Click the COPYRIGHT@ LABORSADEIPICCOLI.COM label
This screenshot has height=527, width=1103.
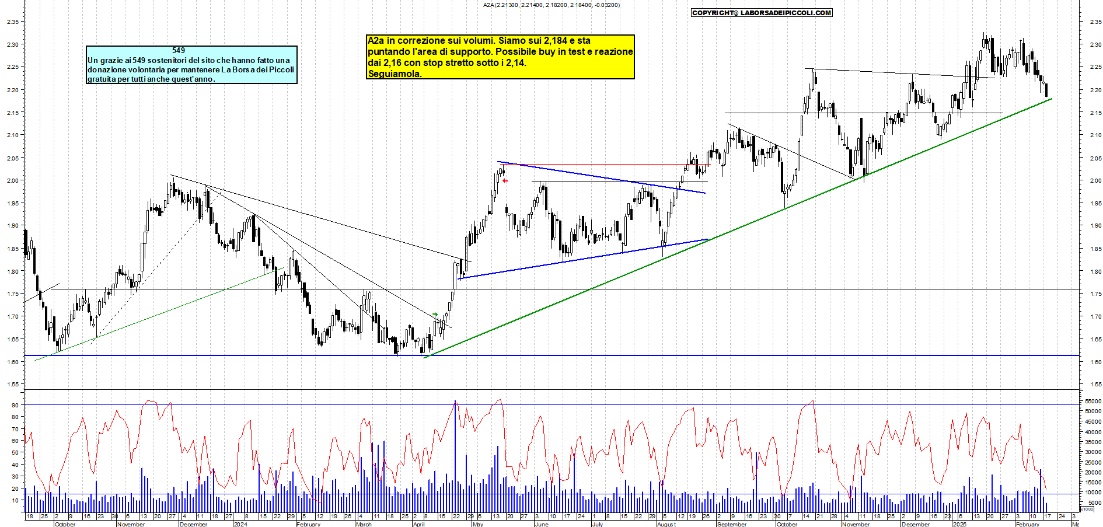[762, 12]
